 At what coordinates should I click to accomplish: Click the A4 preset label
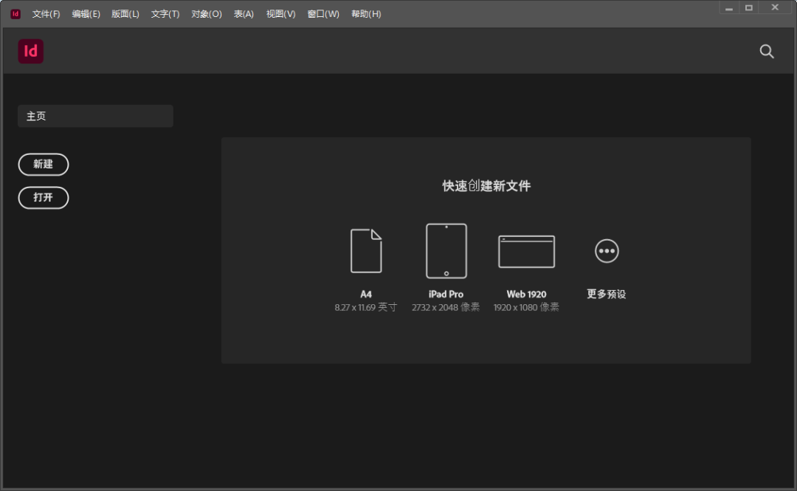(366, 294)
